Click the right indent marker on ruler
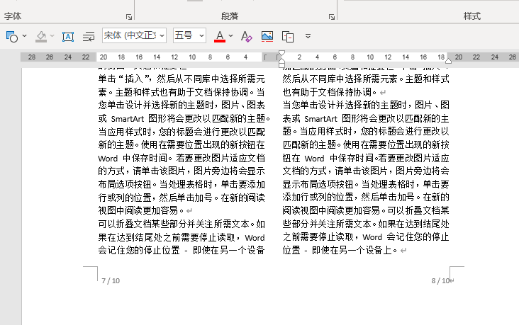Image resolution: width=519 pixels, height=325 pixels. tap(448, 60)
